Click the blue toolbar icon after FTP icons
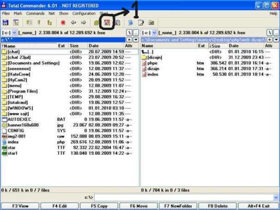 pos(131,23)
